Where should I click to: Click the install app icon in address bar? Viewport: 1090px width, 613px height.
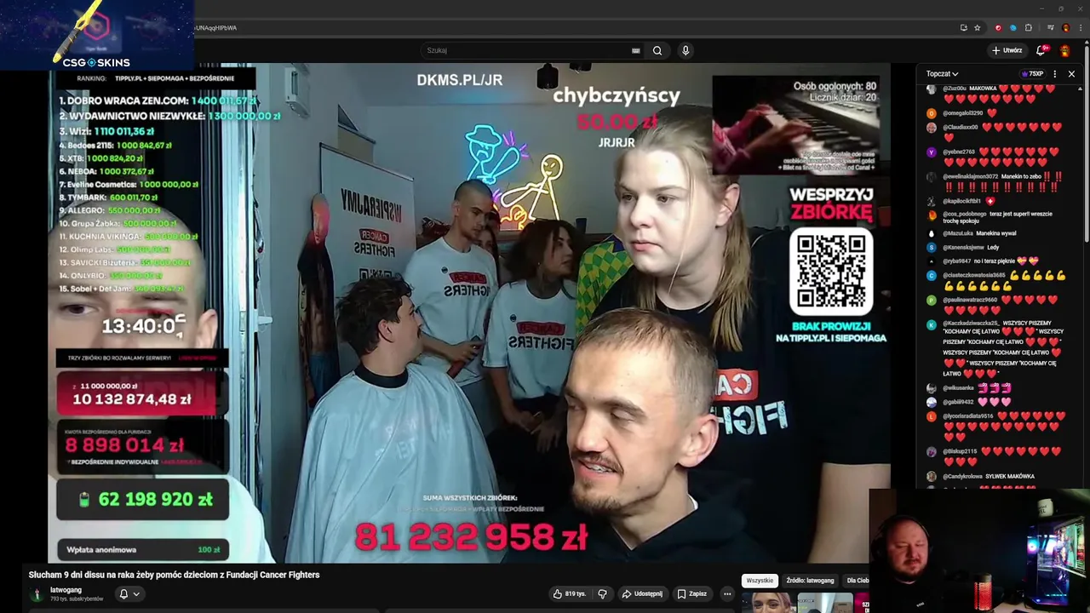coord(963,27)
